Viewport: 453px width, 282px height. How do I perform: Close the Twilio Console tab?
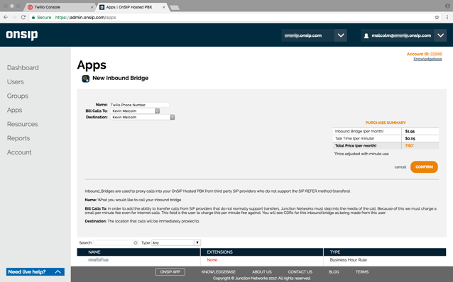[92, 7]
